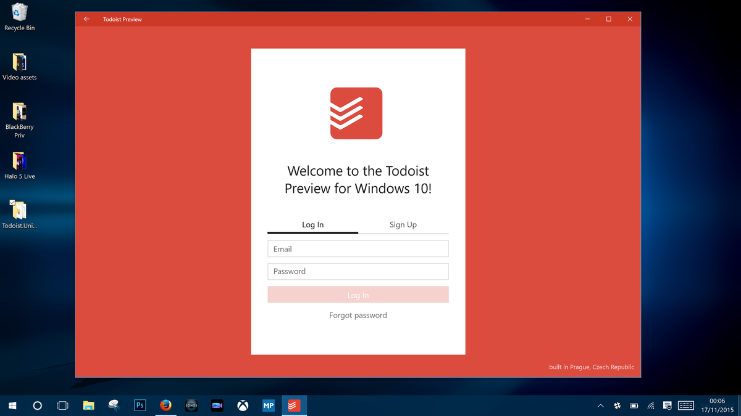
Task: Focus the Password input field
Action: 358,271
